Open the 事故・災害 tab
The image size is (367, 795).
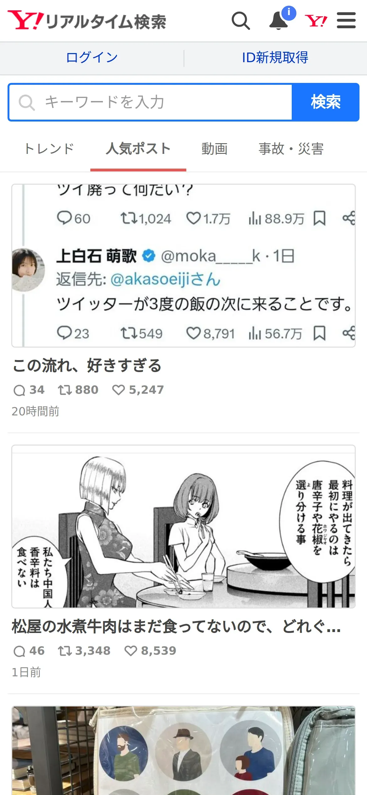click(x=291, y=149)
